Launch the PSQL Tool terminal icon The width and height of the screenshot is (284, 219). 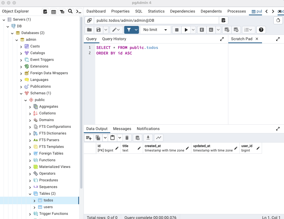pos(79,12)
